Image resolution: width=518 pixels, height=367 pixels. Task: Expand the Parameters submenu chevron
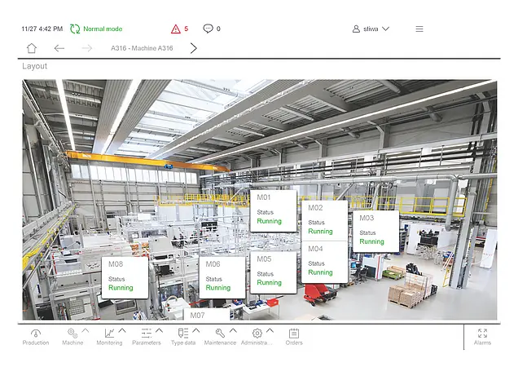[160, 330]
